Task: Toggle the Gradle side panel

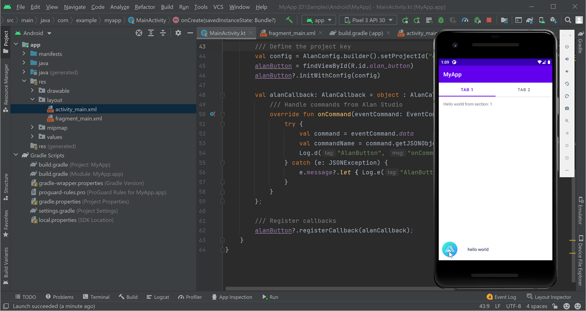Action: pyautogui.click(x=580, y=43)
